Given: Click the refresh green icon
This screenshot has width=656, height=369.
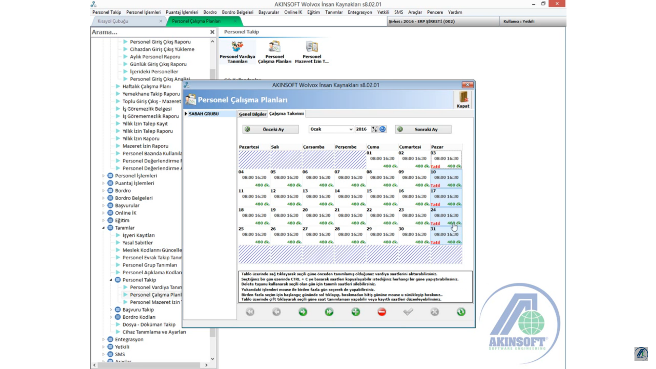Looking at the screenshot, I should [x=461, y=312].
